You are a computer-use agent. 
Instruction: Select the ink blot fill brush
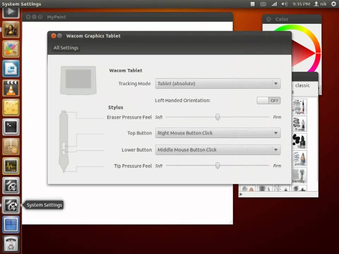299,141
